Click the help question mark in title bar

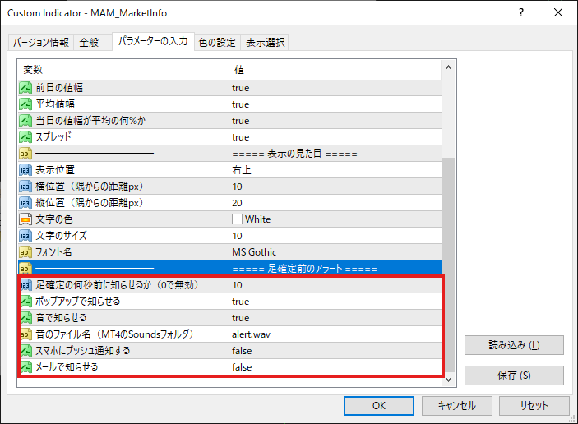[x=521, y=12]
